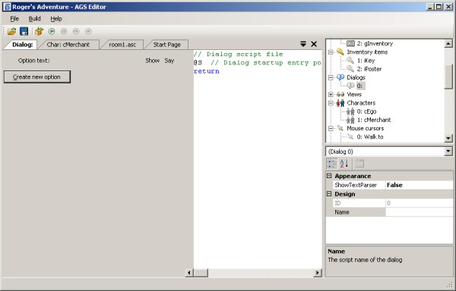The image size is (456, 291).
Task: Expand the Views tree node
Action: [x=331, y=95]
